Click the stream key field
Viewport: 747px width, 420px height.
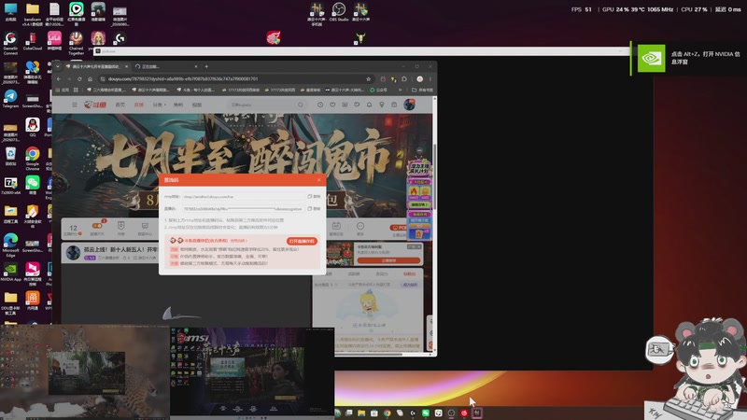click(244, 208)
